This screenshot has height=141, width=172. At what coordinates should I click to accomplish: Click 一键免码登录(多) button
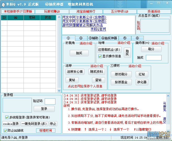coord(34,124)
